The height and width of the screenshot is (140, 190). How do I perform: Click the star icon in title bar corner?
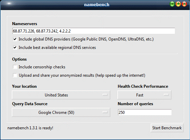point(9,4)
